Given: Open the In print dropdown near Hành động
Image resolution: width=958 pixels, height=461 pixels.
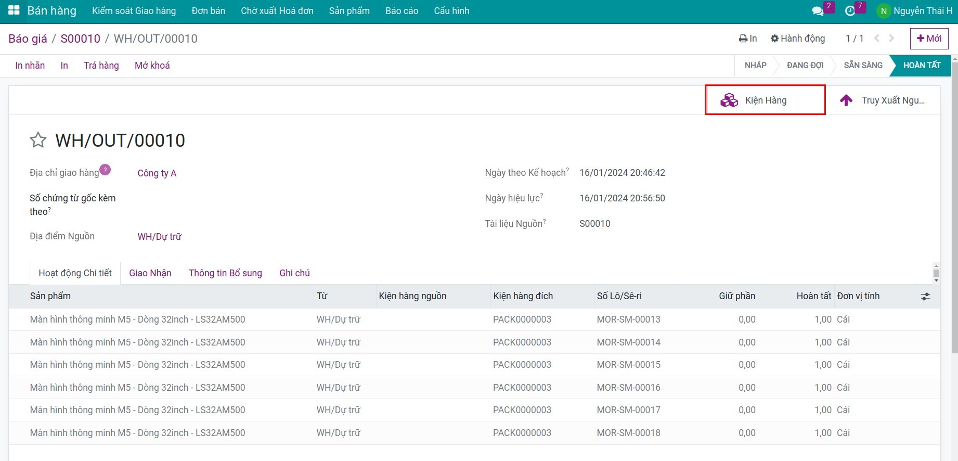Looking at the screenshot, I should (748, 39).
